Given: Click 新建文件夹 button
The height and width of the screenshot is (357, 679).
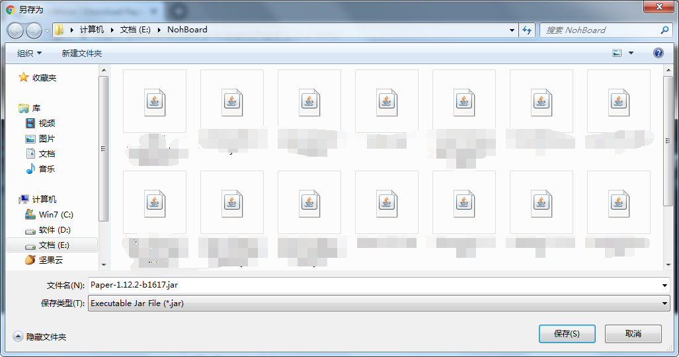Looking at the screenshot, I should point(82,54).
